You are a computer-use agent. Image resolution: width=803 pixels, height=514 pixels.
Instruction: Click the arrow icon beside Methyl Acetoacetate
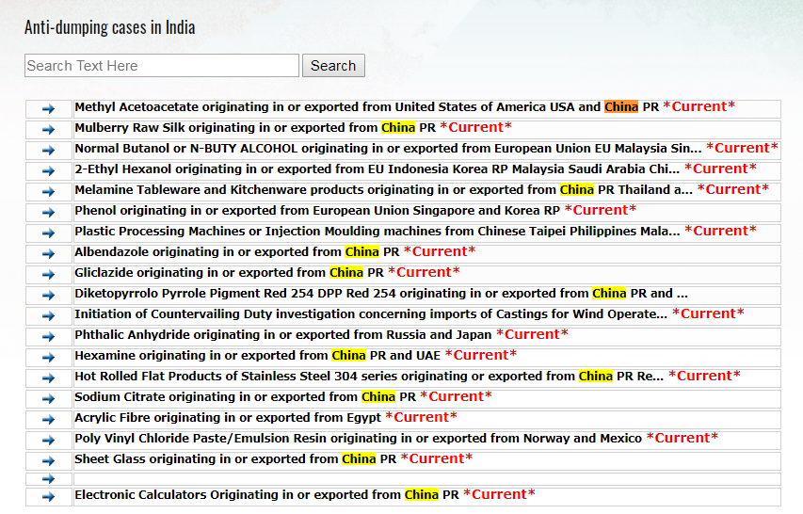click(49, 108)
